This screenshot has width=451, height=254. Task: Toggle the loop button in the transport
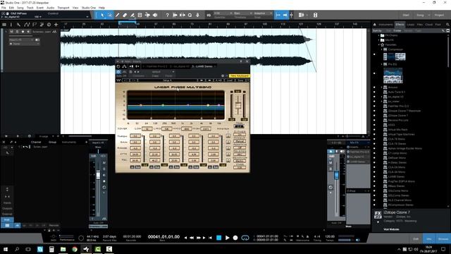point(245,238)
